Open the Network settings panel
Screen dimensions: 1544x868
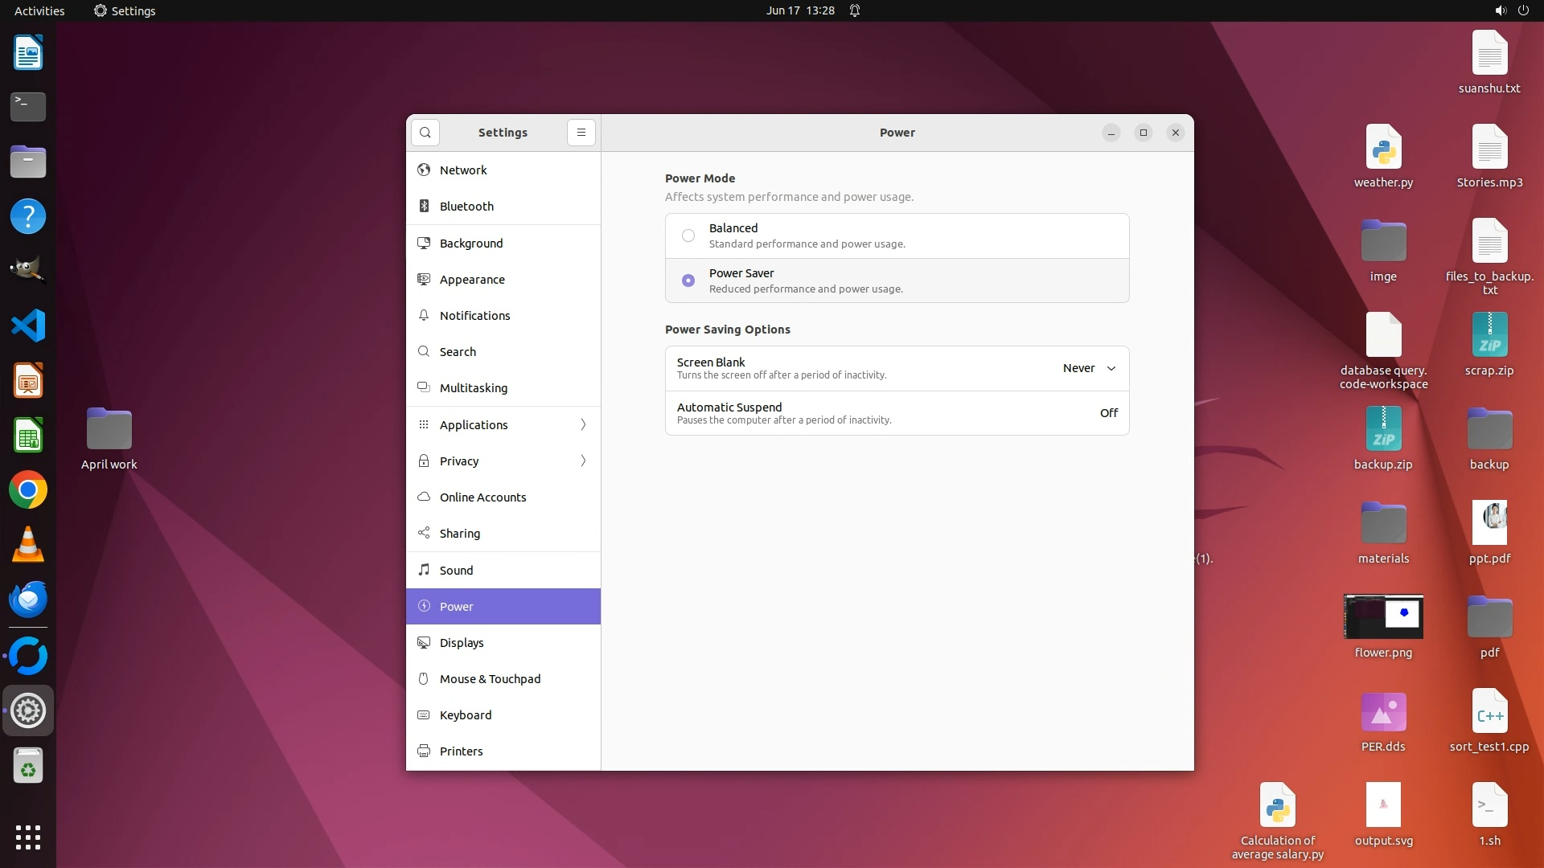coord(463,170)
